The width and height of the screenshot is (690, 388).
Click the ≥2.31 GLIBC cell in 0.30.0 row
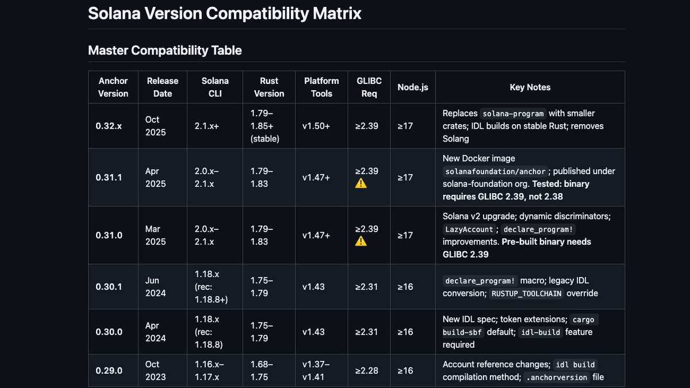point(369,332)
